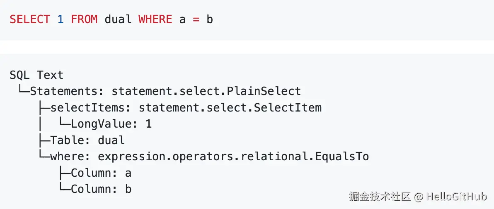This screenshot has height=209, width=494.
Task: Click the red equals operator
Action: pyautogui.click(x=196, y=19)
